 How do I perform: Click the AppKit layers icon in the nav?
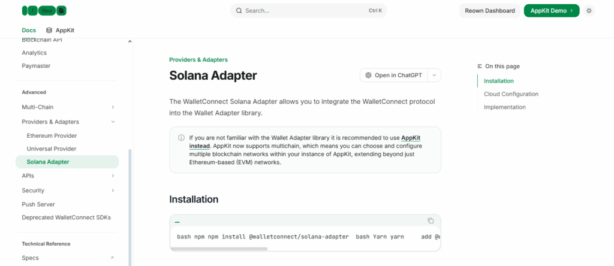click(49, 30)
